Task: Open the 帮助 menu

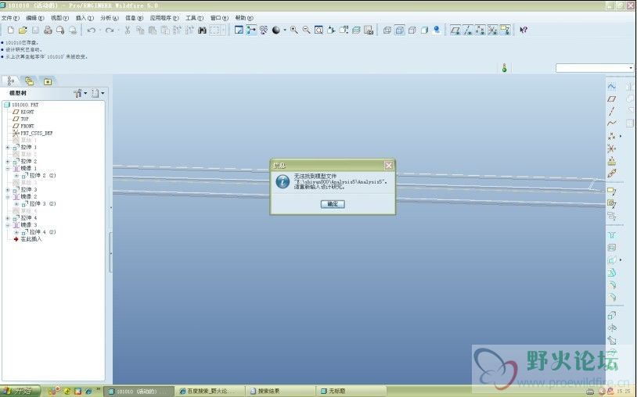Action: click(x=244, y=18)
